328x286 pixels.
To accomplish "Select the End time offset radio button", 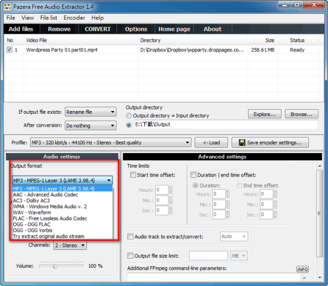I will (239, 185).
